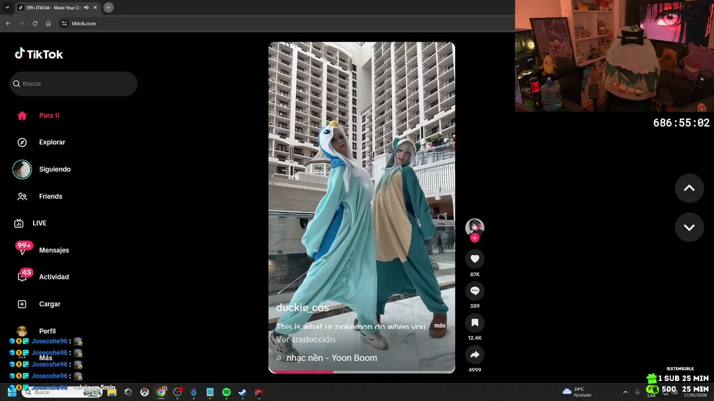
Task: Click Cargar to upload a video
Action: click(x=49, y=304)
